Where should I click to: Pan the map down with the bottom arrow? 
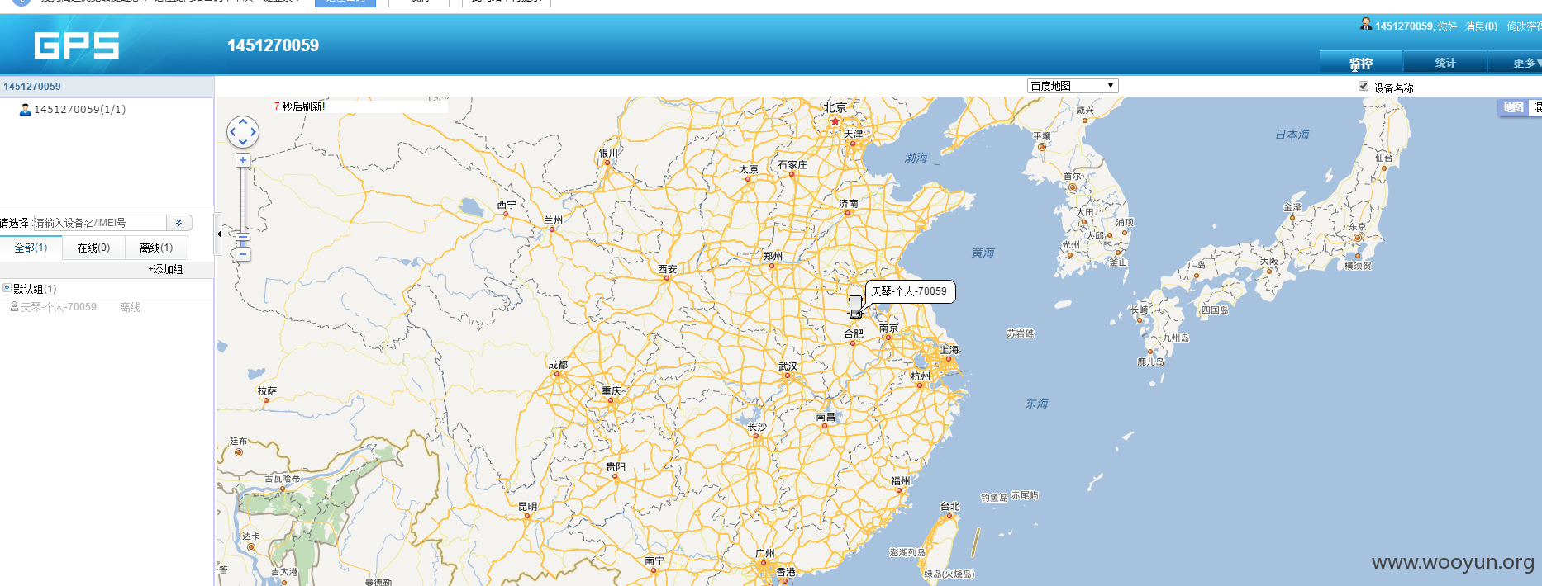(243, 143)
